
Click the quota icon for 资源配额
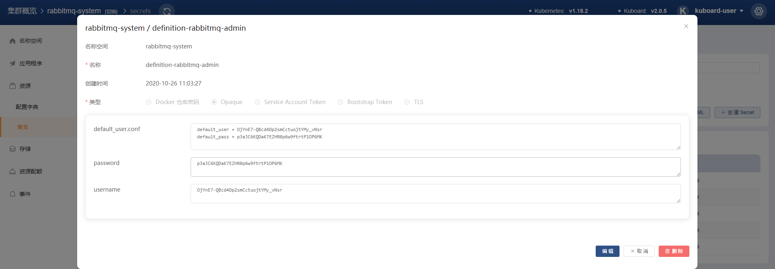pos(13,171)
